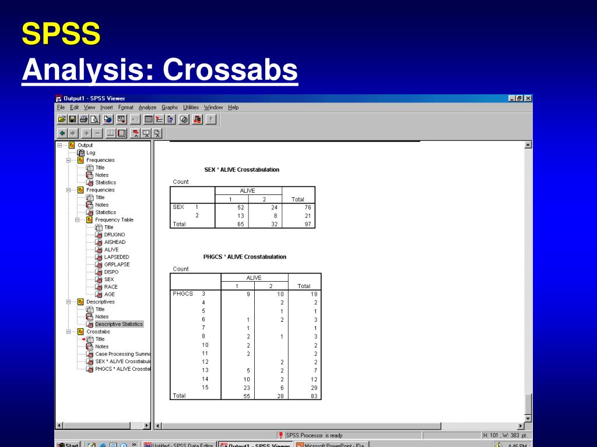Select Descriptive Statistics in the outline
The height and width of the screenshot is (447, 597).
[x=119, y=324]
